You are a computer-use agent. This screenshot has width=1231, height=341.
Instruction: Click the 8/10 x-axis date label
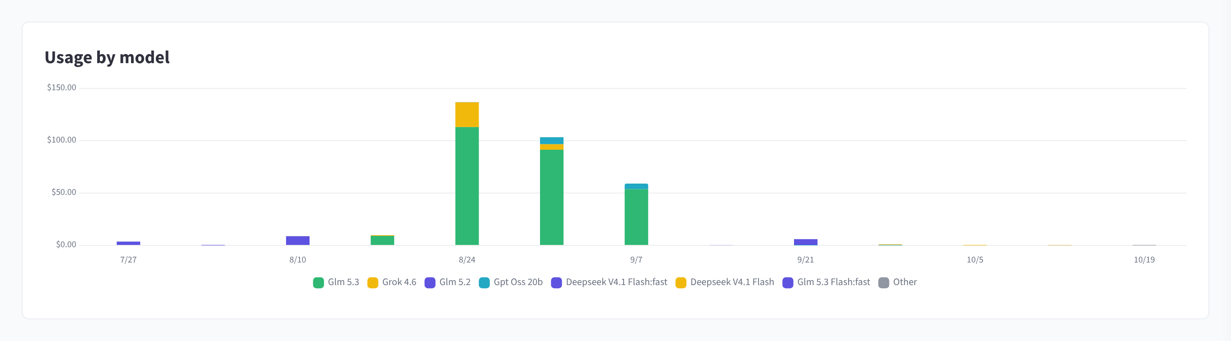[298, 260]
